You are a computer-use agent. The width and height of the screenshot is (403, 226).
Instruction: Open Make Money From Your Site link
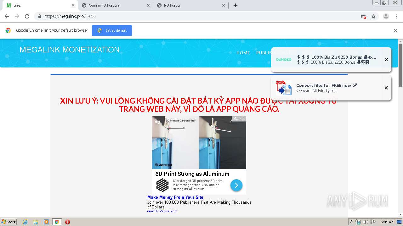click(x=175, y=197)
